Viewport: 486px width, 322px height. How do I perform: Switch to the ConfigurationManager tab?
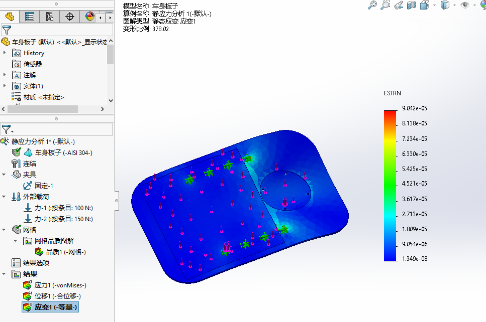pyautogui.click(x=50, y=17)
